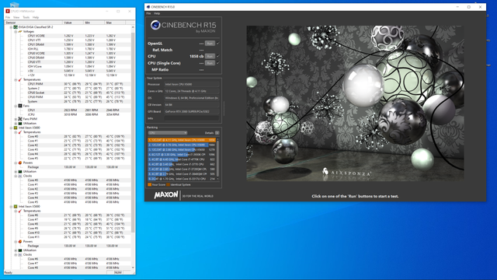Click the motherboard Temperatures thermometer icon

(x=20, y=79)
